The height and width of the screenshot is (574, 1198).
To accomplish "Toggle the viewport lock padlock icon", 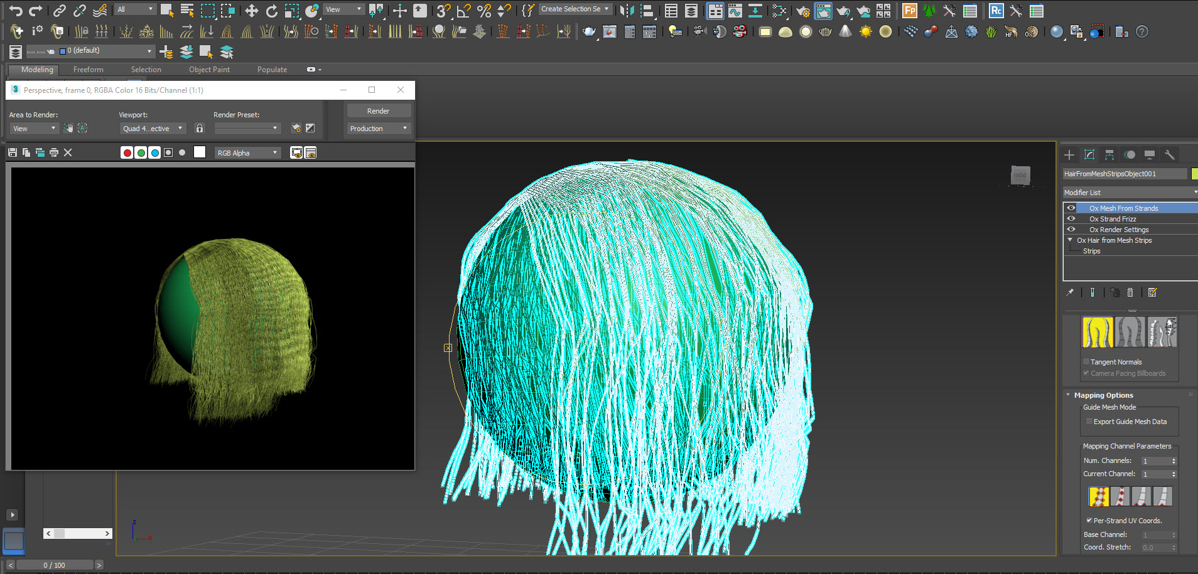I will (200, 128).
